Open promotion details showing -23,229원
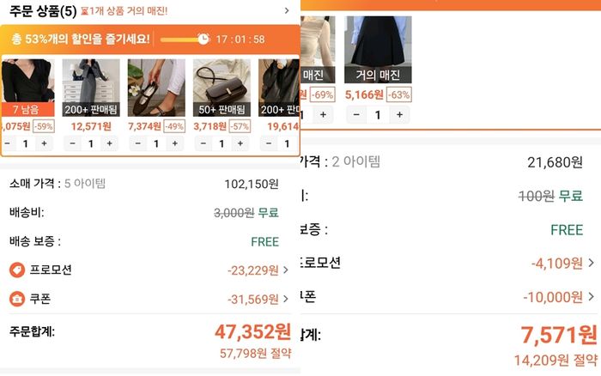 click(x=258, y=270)
